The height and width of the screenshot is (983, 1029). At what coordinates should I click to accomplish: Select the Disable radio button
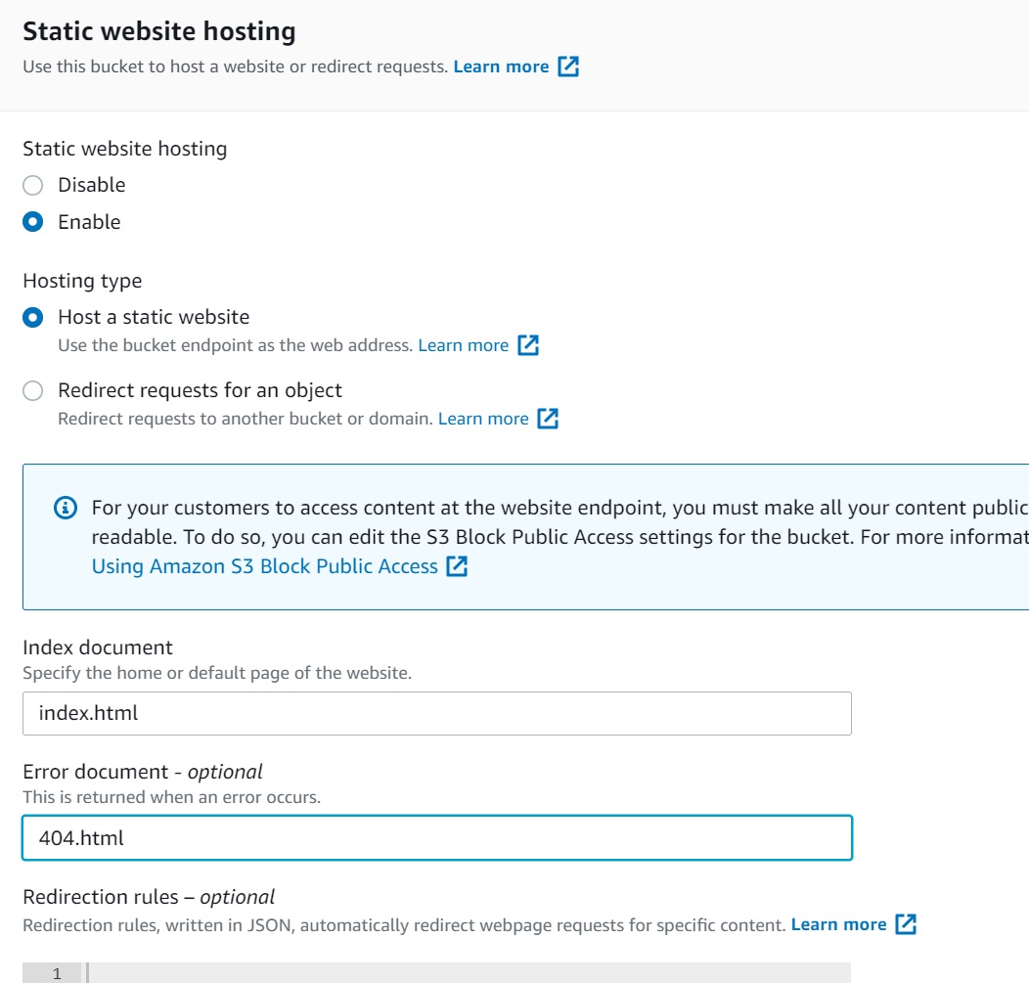33,186
